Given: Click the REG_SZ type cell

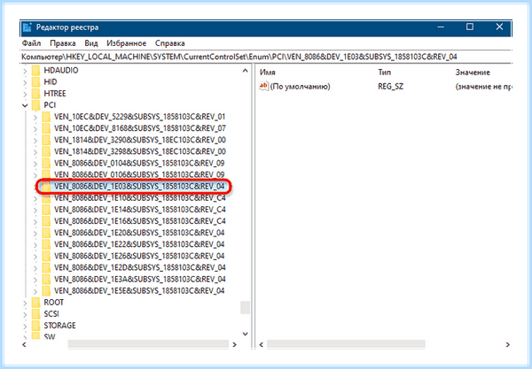Looking at the screenshot, I should tap(390, 87).
